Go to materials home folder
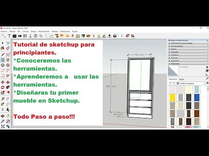209x156 pixels. point(178,83)
